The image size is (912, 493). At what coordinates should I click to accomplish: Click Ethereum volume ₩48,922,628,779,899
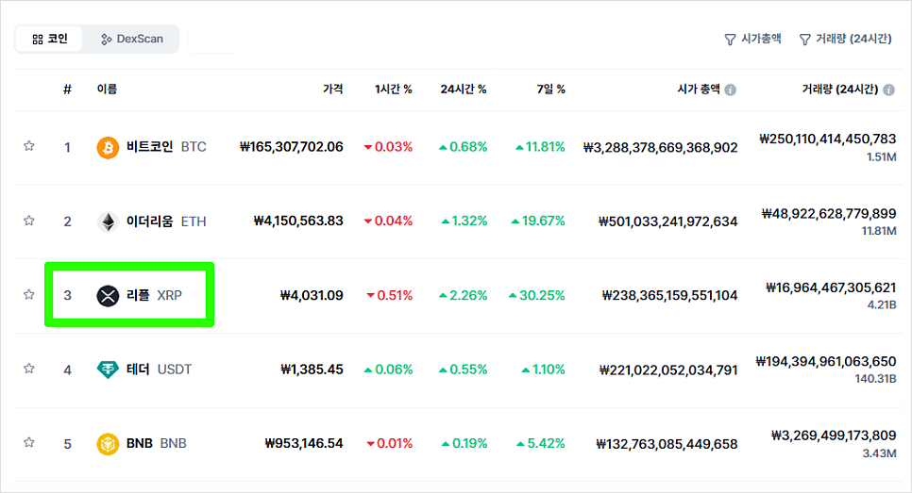(829, 214)
